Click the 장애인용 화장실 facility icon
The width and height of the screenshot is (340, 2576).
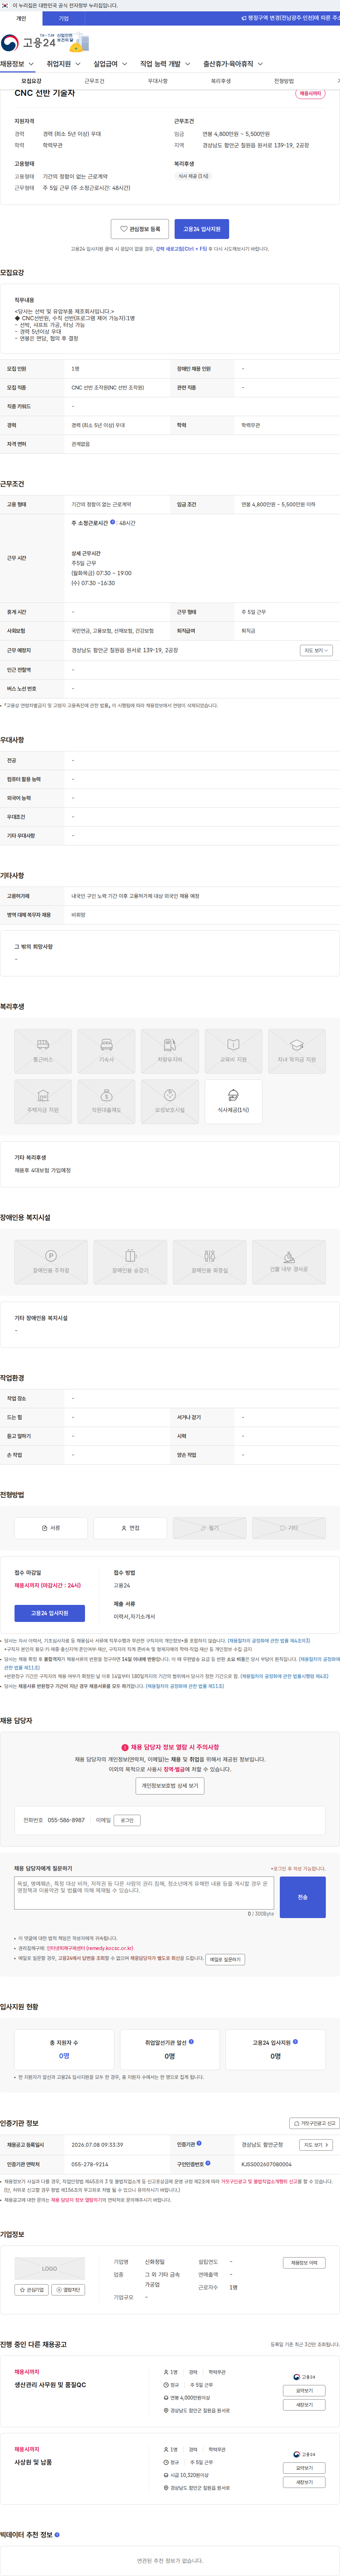pyautogui.click(x=209, y=1262)
